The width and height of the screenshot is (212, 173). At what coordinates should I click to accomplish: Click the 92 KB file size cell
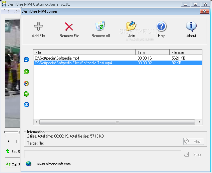click(176, 63)
